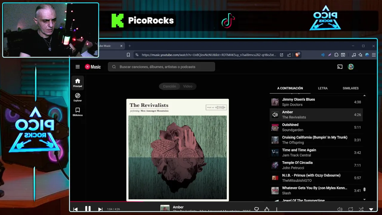Collapse the player page with bottom arrow

coord(371,210)
